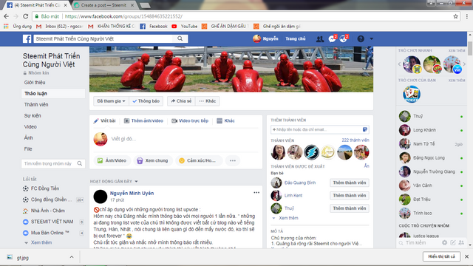Open Video in group sidebar
Viewport: 473px width, 266px height.
pyautogui.click(x=30, y=126)
